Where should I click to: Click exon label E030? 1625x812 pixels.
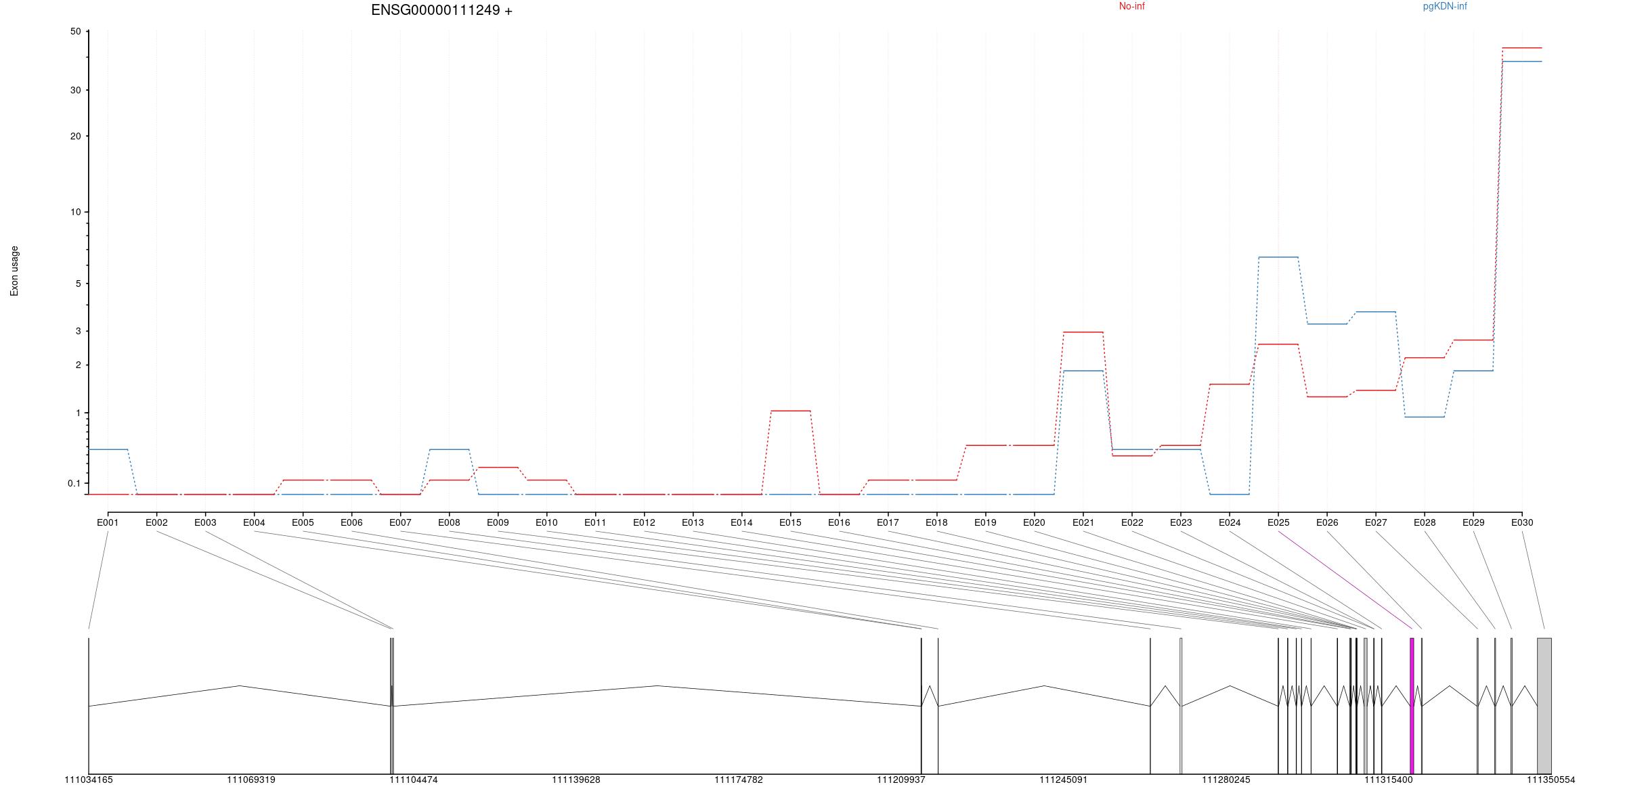1522,522
